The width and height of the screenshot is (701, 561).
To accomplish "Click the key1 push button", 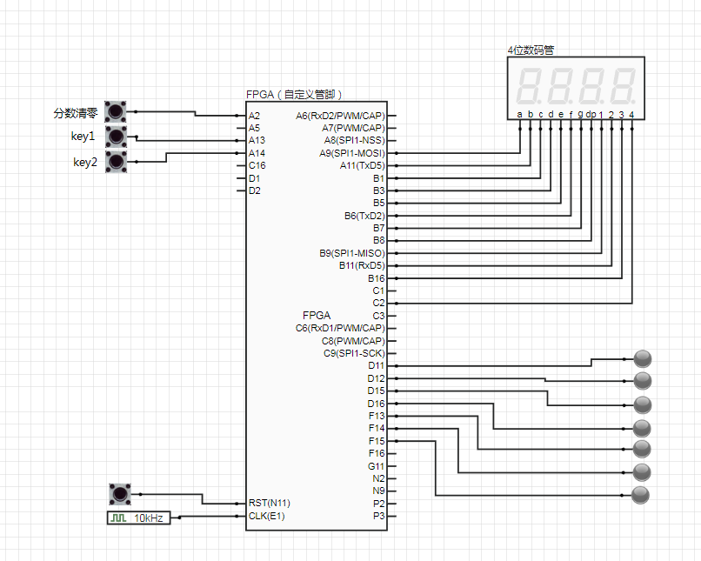I will pos(116,137).
